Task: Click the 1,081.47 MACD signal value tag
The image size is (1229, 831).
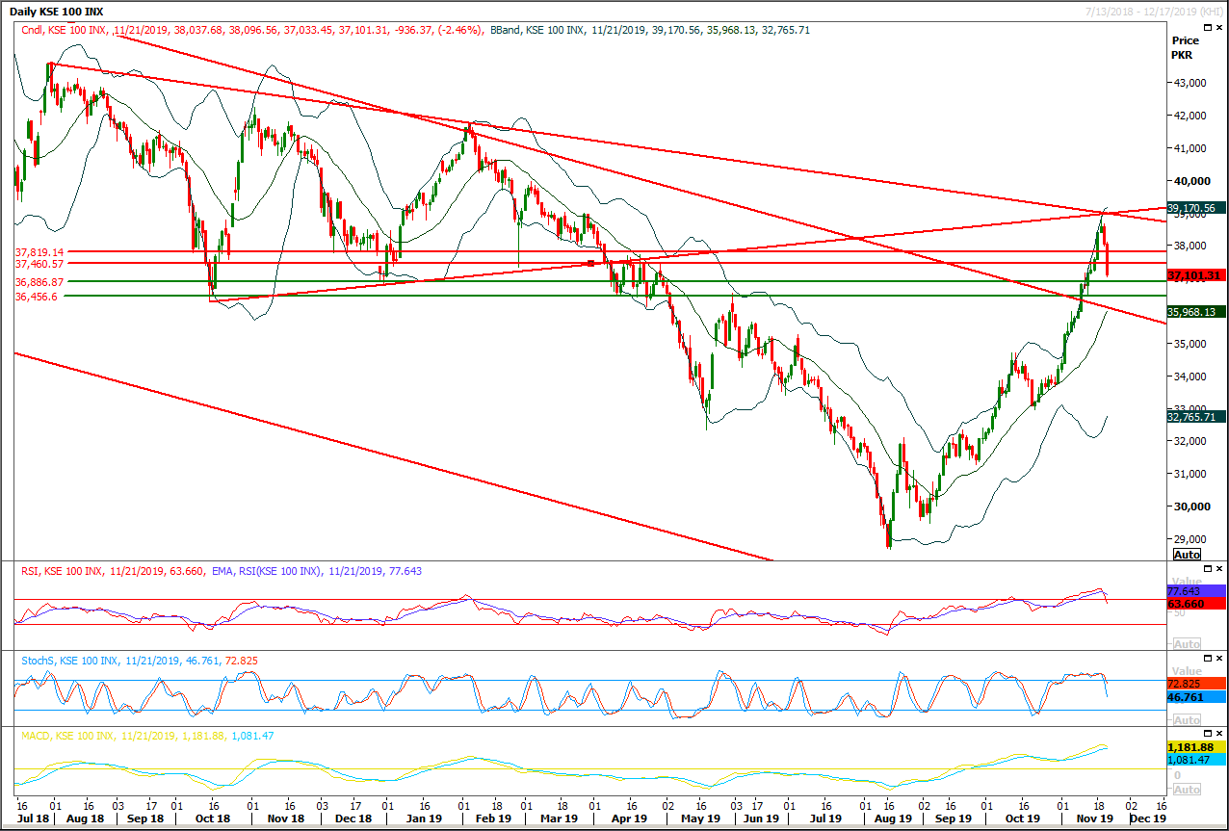Action: pos(1196,761)
